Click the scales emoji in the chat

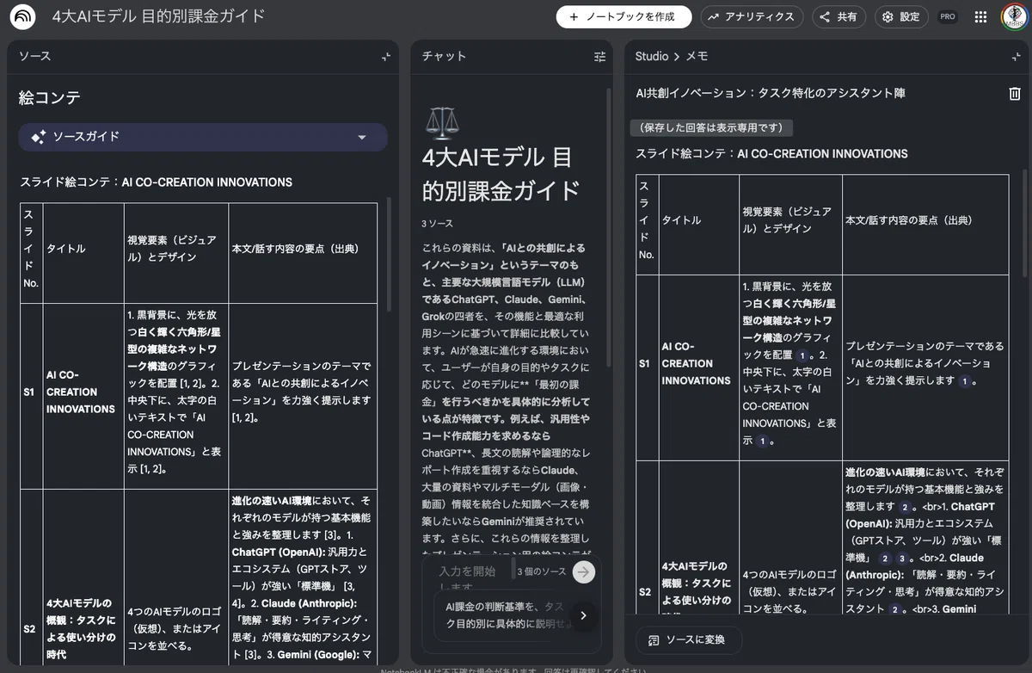coord(443,123)
